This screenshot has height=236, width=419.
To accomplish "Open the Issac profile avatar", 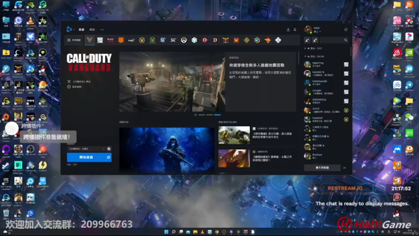I will (308, 29).
